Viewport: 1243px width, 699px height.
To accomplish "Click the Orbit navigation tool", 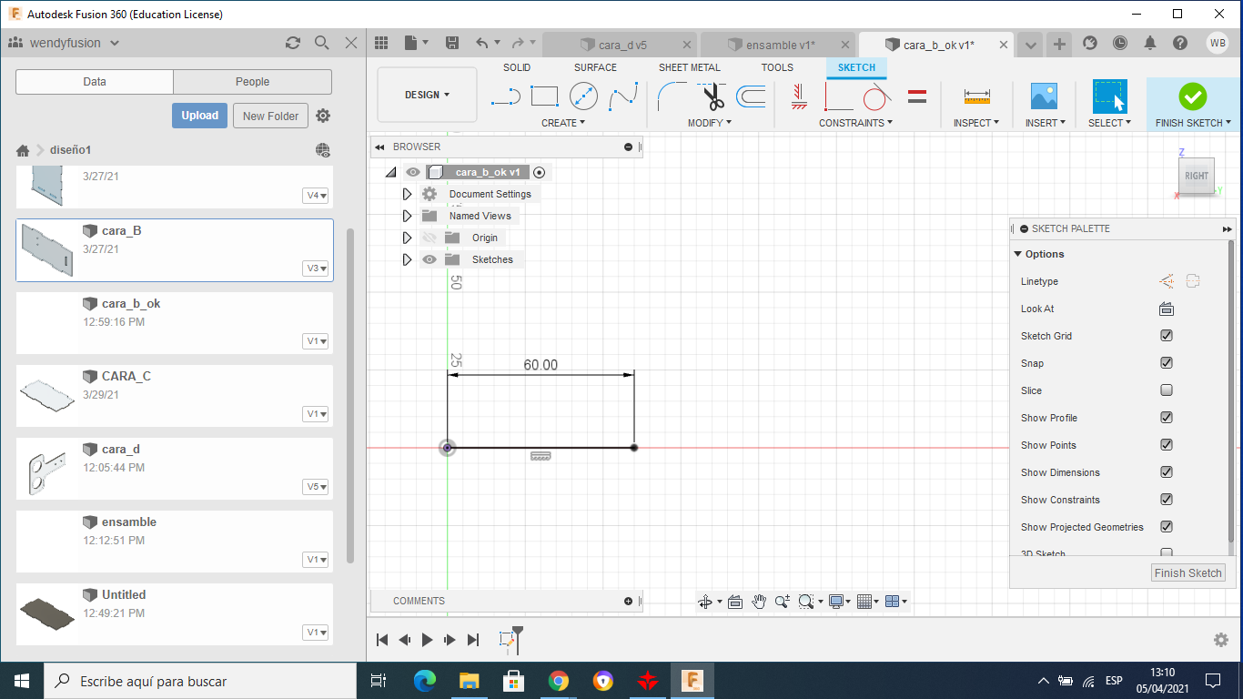I will [704, 602].
